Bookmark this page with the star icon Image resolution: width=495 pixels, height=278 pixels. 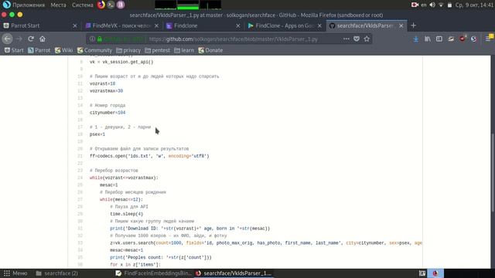[367, 39]
